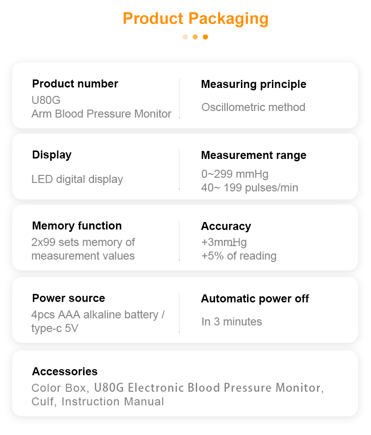The width and height of the screenshot is (371, 435).
Task: Click the 0~299 mmHg value
Action: [235, 174]
